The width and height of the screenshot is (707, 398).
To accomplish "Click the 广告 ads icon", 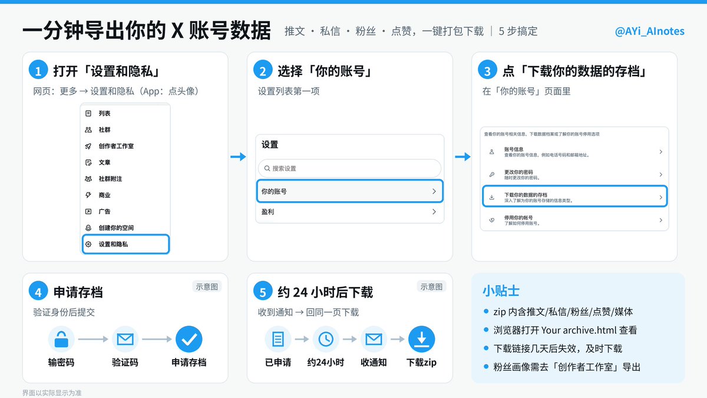I will [x=88, y=211].
